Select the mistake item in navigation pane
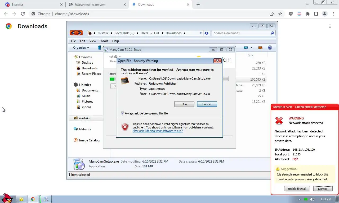The image size is (339, 203). (85, 118)
